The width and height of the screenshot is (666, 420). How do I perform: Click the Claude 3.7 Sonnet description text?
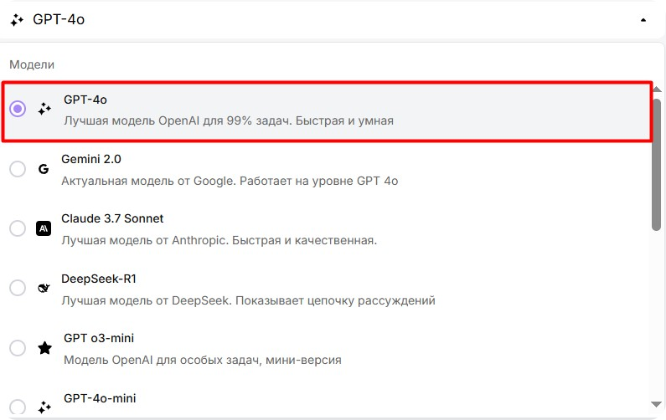point(219,240)
